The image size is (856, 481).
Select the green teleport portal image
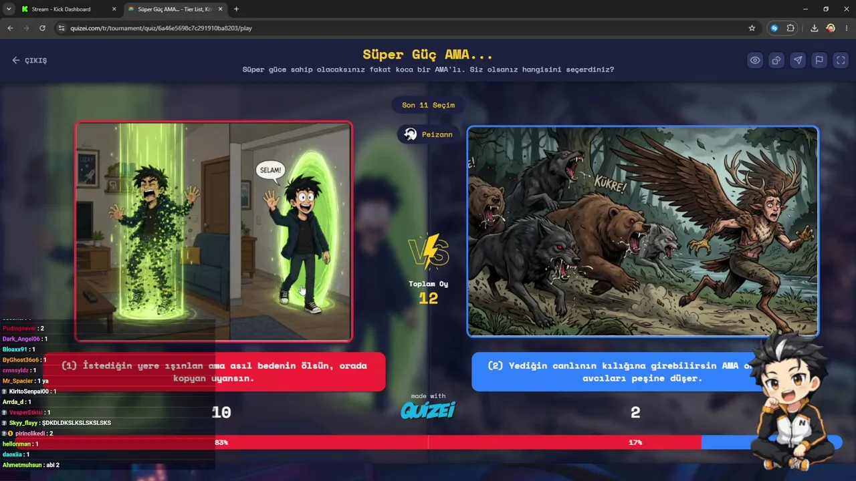[213, 231]
